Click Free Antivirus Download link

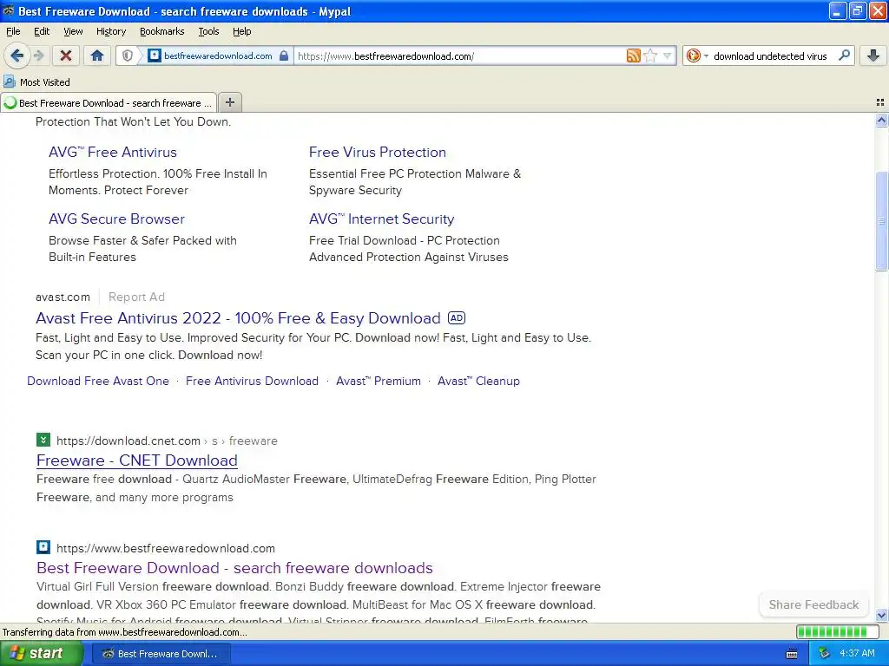253,382
